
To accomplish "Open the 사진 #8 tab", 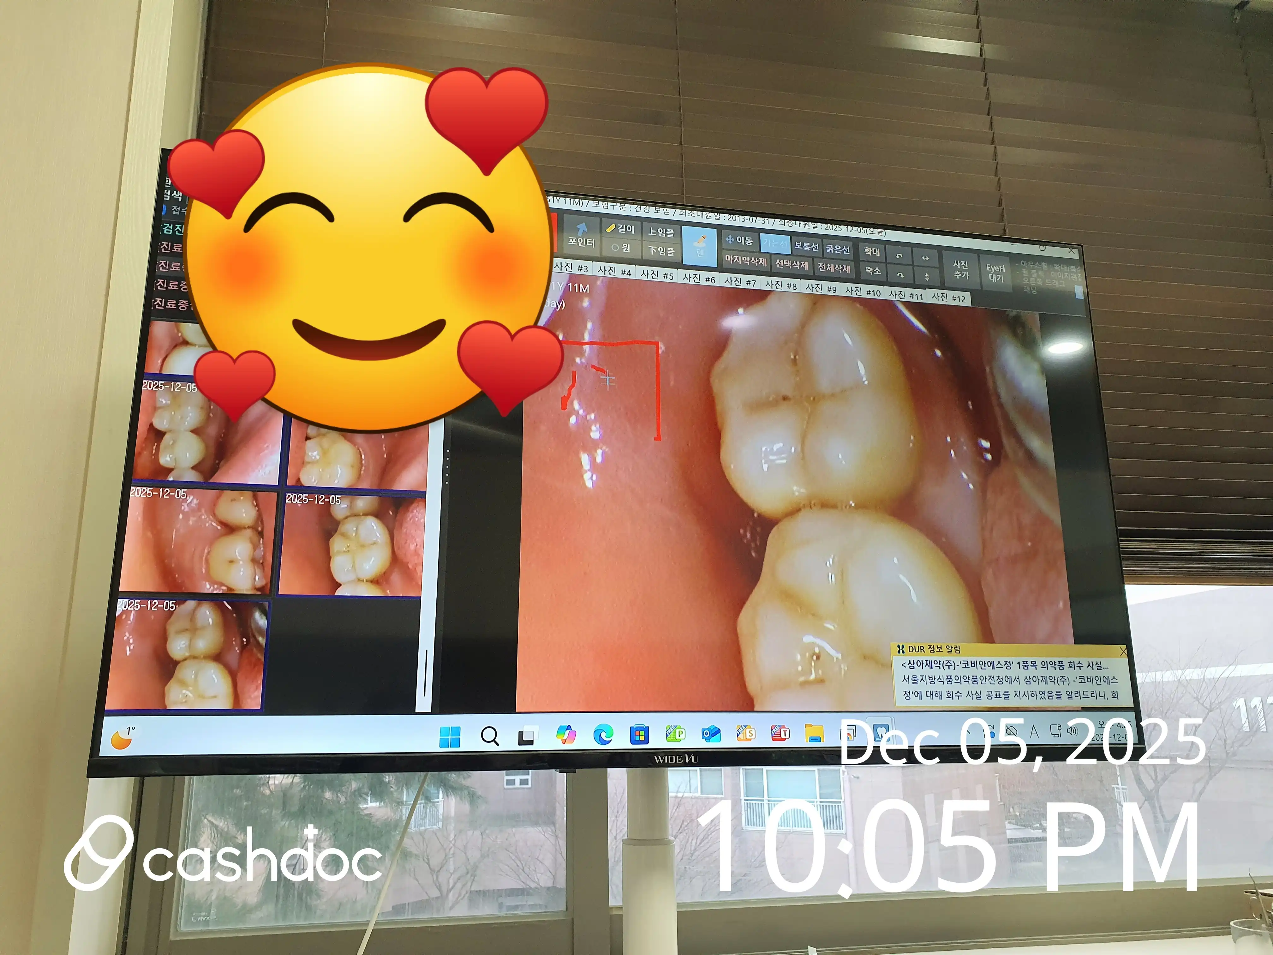I will click(x=781, y=285).
